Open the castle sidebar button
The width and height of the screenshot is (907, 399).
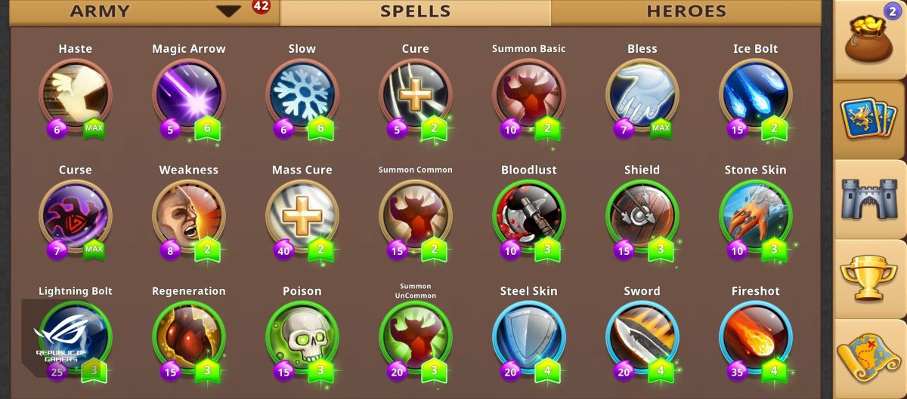tap(870, 199)
